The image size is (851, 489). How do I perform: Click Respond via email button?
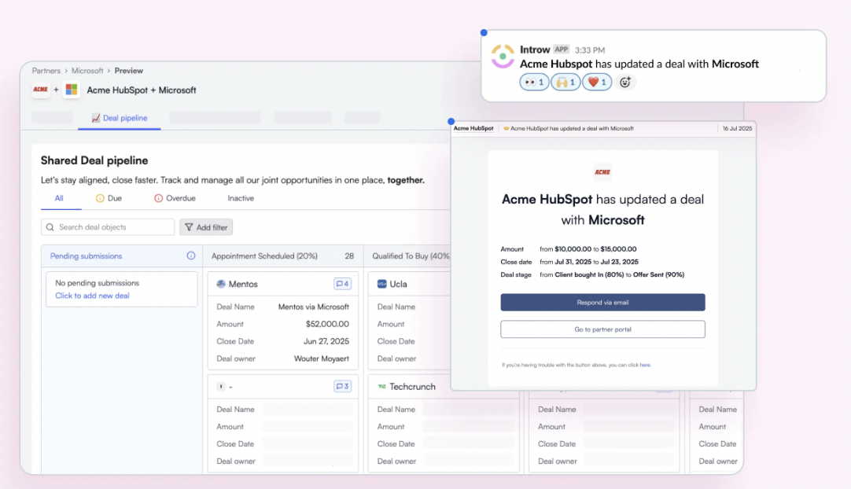pos(603,303)
